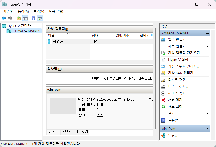Click the MAINPC server icon in tree
The width and height of the screenshot is (216, 147).
(x=9, y=31)
